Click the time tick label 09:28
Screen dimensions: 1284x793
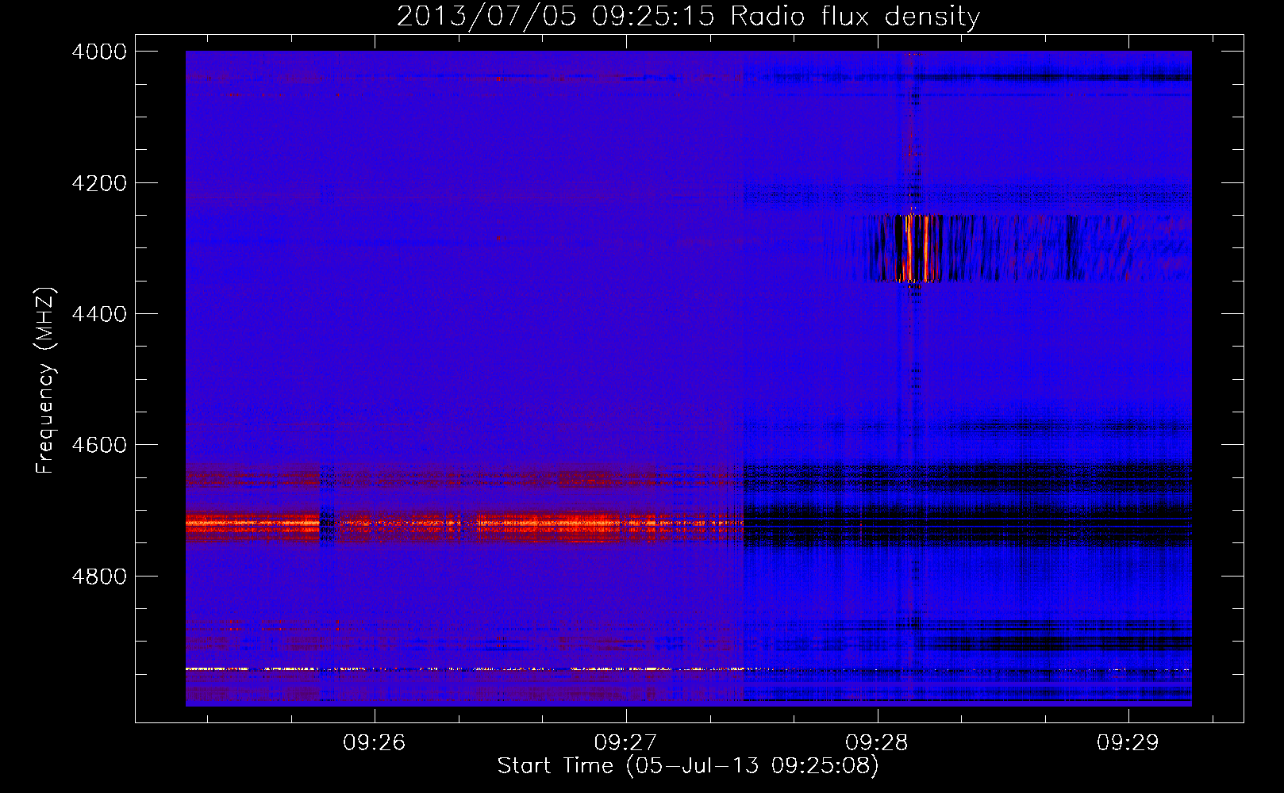[877, 742]
